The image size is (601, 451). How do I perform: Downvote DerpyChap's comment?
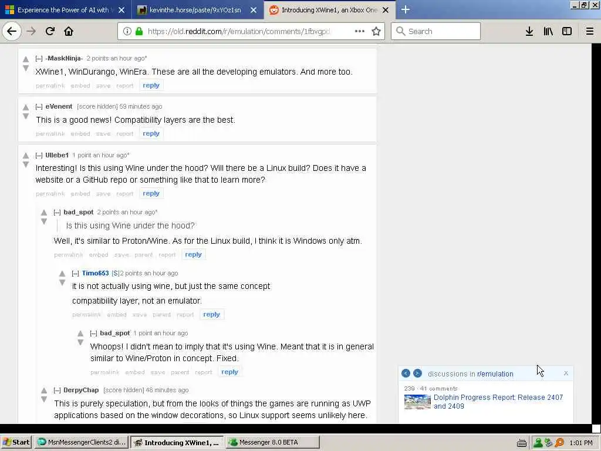(44, 399)
